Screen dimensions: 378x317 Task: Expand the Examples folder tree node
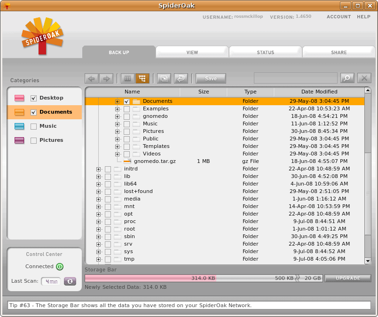(x=117, y=109)
